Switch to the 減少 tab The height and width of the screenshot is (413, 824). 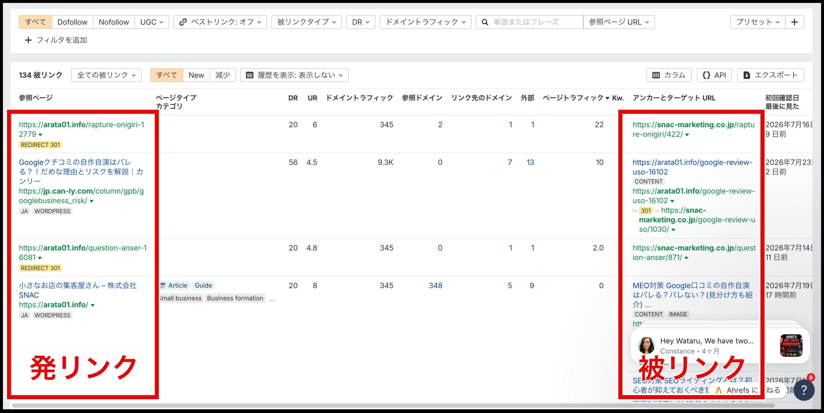[x=222, y=75]
